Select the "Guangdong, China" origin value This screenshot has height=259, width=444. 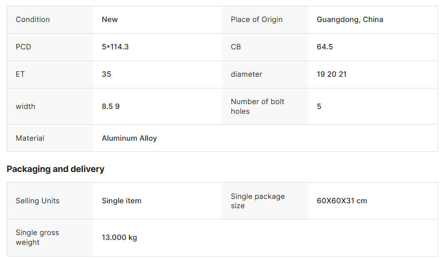coord(350,20)
